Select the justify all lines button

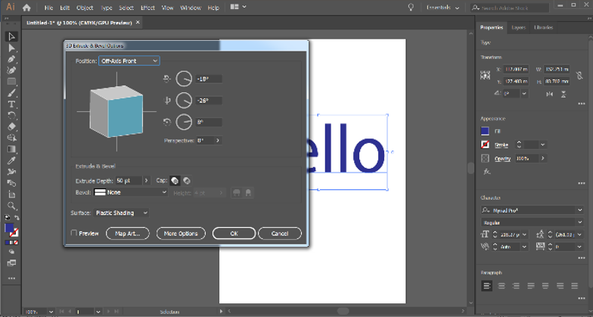tap(575, 286)
